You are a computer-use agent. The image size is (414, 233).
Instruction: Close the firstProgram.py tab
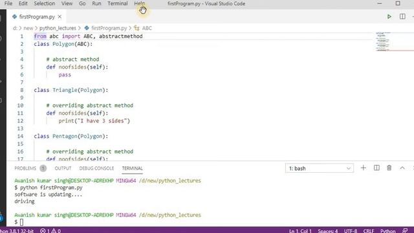(x=60, y=17)
